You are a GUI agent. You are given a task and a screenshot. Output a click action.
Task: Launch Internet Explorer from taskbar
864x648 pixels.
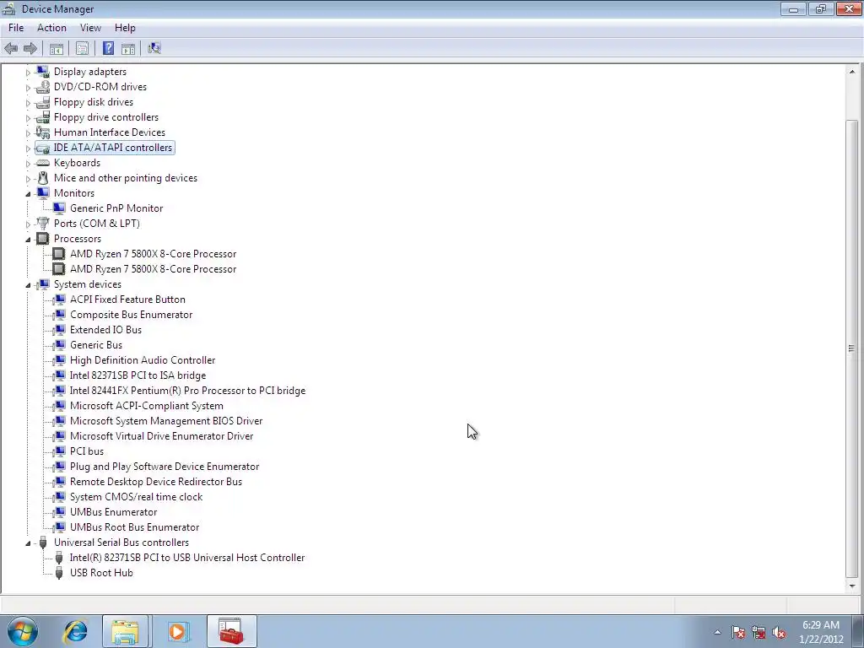click(75, 631)
